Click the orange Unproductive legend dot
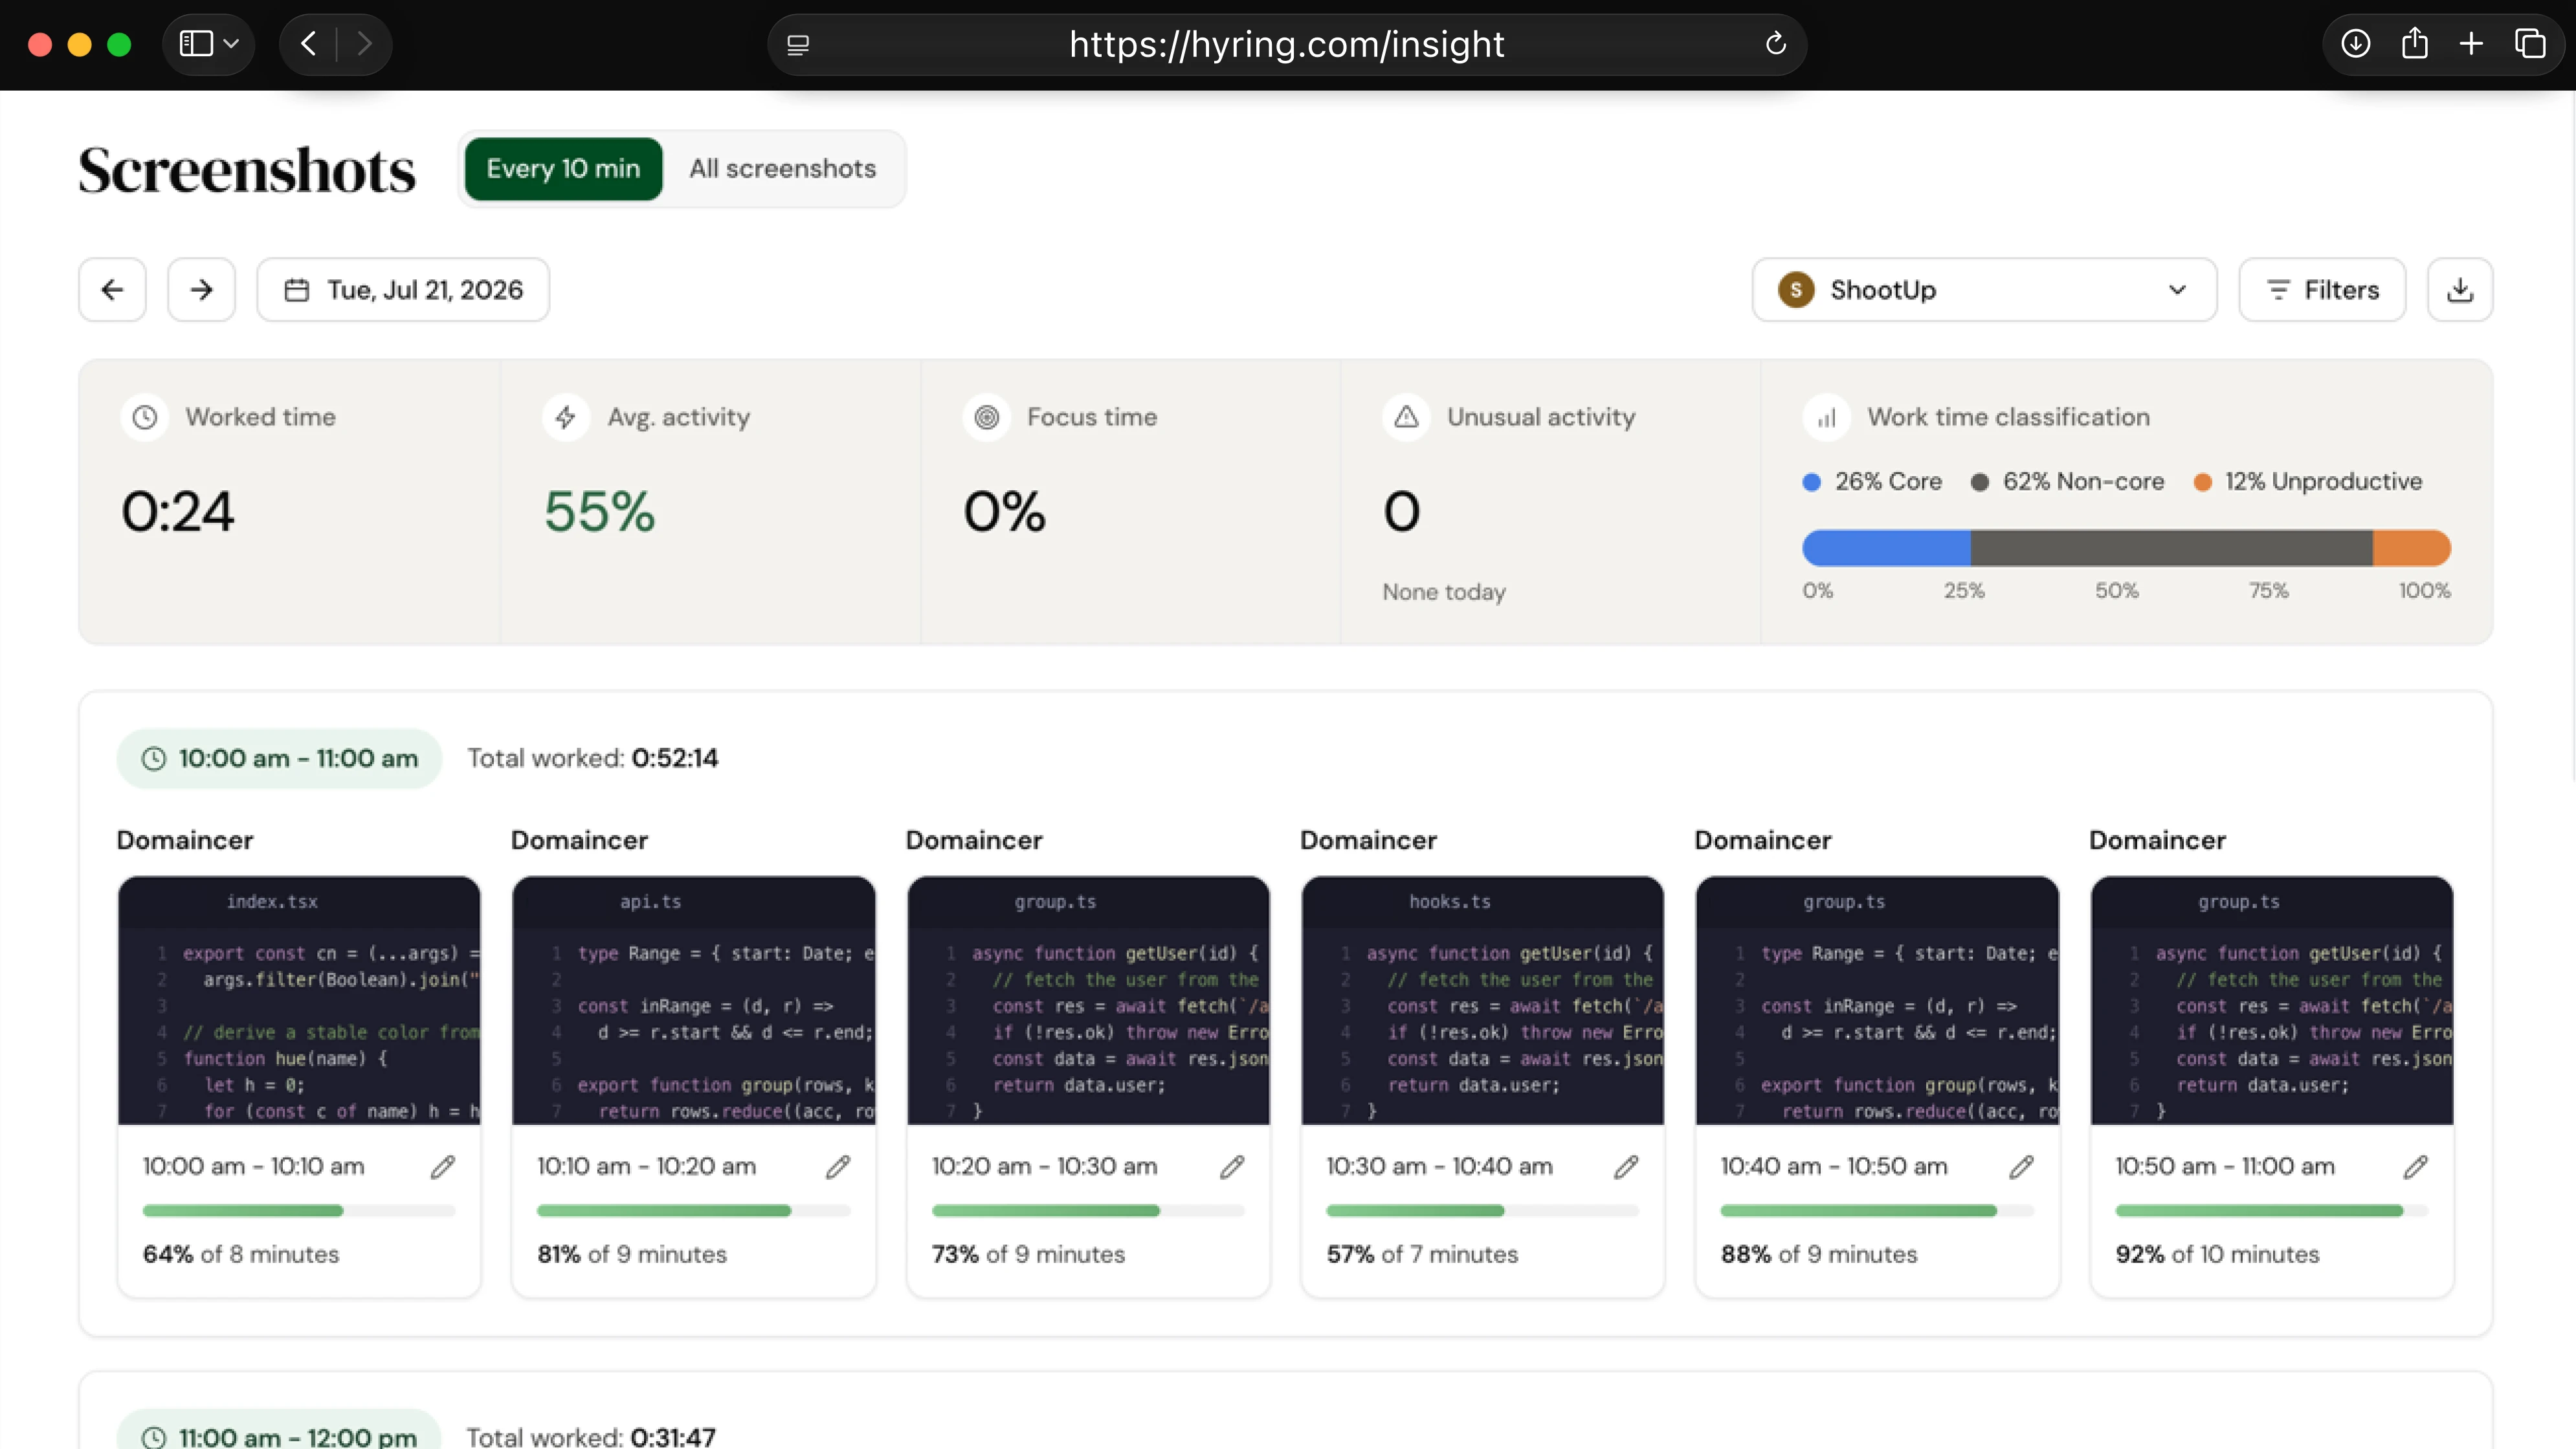2576x1449 pixels. (x=2202, y=483)
